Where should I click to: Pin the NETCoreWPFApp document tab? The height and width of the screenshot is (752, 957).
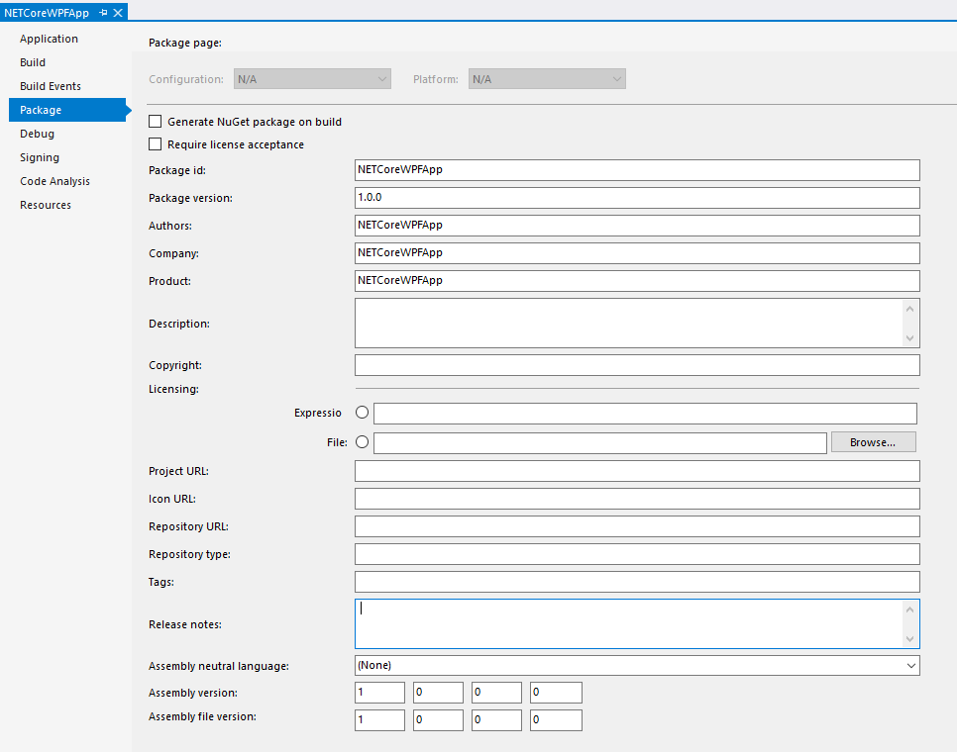pyautogui.click(x=103, y=13)
